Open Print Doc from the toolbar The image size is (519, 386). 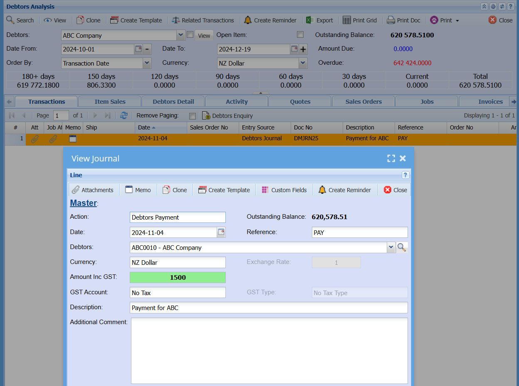[403, 20]
